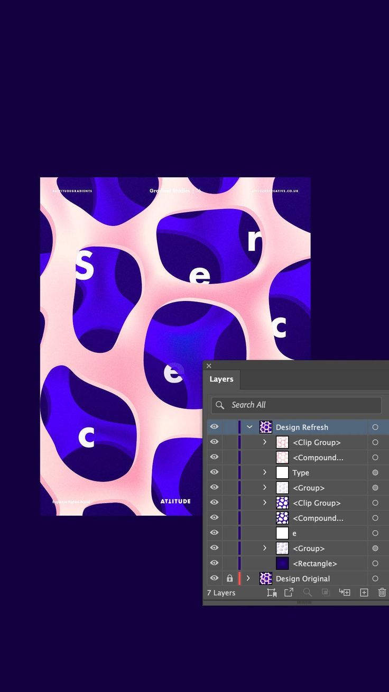Viewport: 389px width, 692px height.
Task: Close the Layers panel with the X
Action: click(x=209, y=366)
